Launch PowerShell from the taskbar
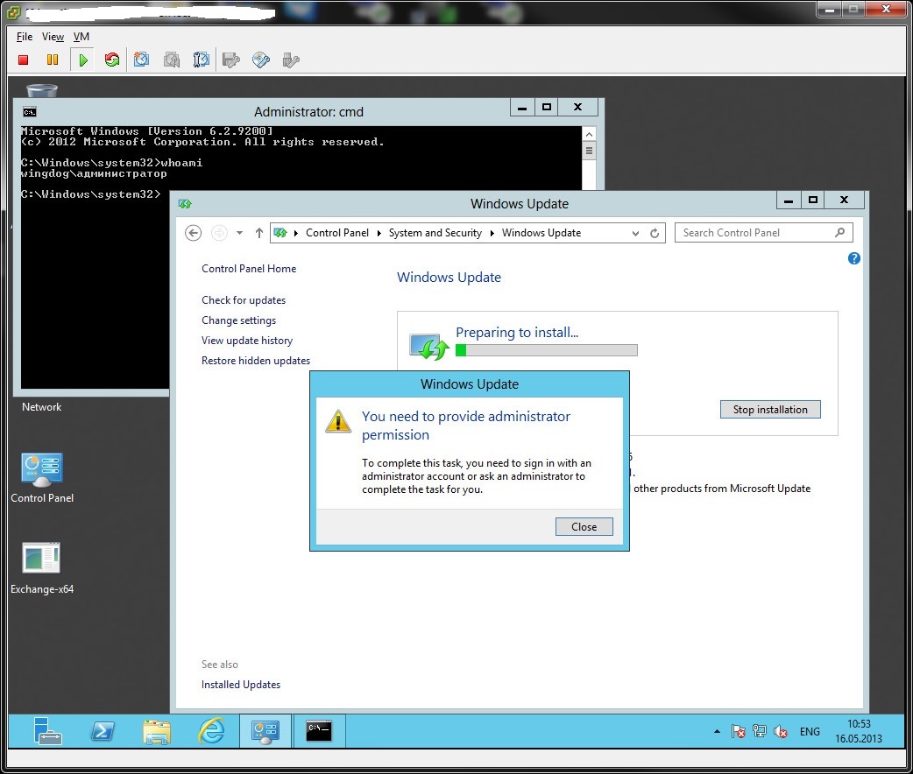913x774 pixels. [x=103, y=731]
